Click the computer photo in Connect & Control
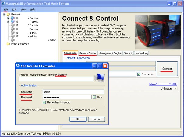 tap(158, 32)
